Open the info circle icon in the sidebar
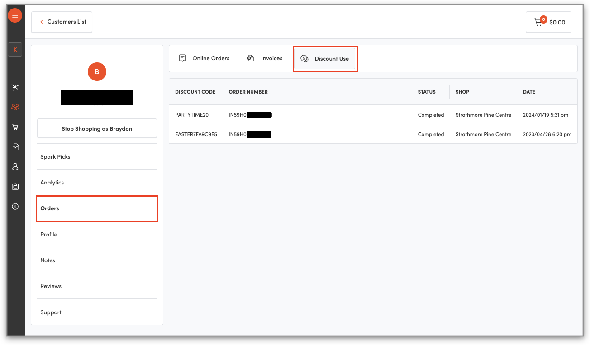 [x=15, y=206]
